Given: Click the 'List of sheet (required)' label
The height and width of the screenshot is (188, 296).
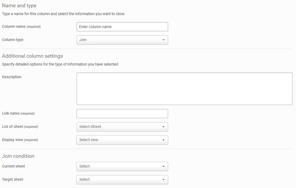Looking at the screenshot, I should pyautogui.click(x=20, y=127).
